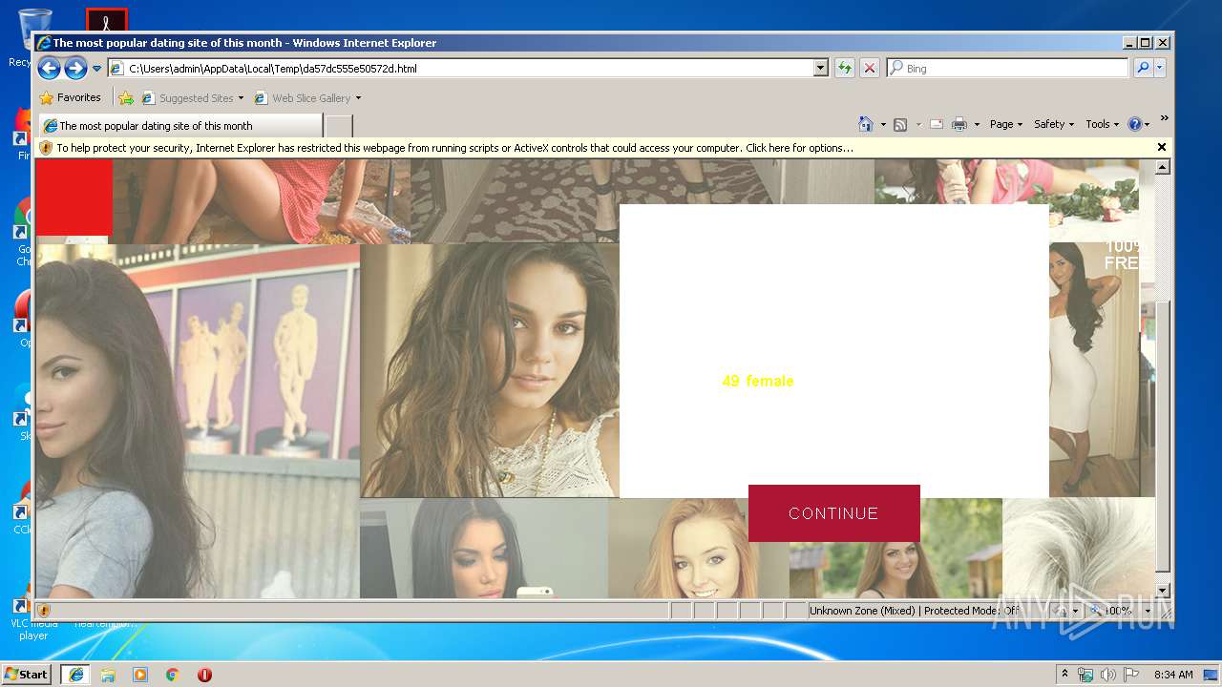Viewport: 1222px width, 687px height.
Task: Go to Home page icon
Action: 865,124
